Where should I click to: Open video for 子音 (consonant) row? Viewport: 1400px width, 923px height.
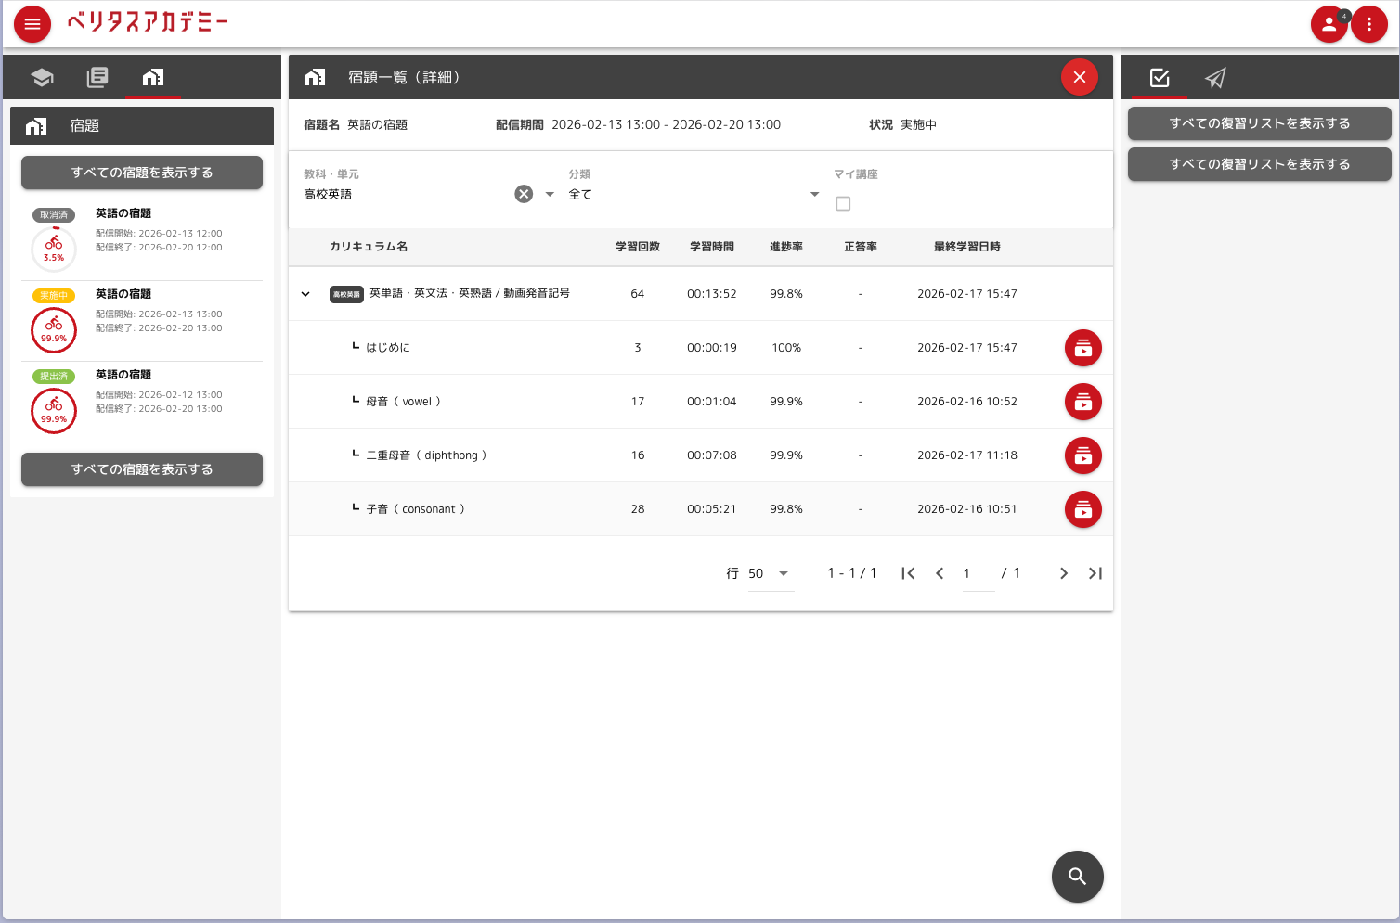point(1082,509)
